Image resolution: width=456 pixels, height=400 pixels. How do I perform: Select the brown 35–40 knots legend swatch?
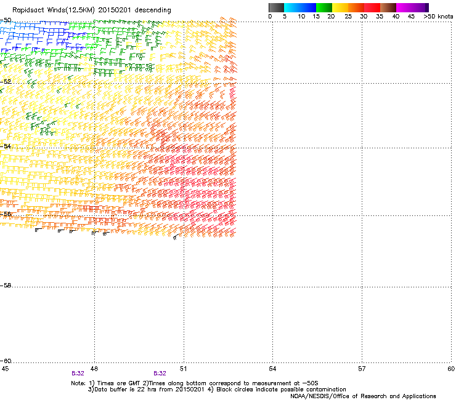[x=388, y=7]
